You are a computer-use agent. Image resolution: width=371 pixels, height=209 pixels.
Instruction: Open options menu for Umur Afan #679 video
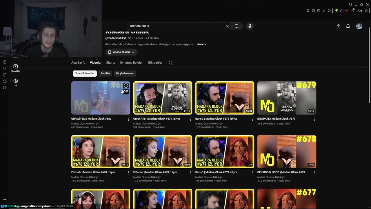(191, 119)
